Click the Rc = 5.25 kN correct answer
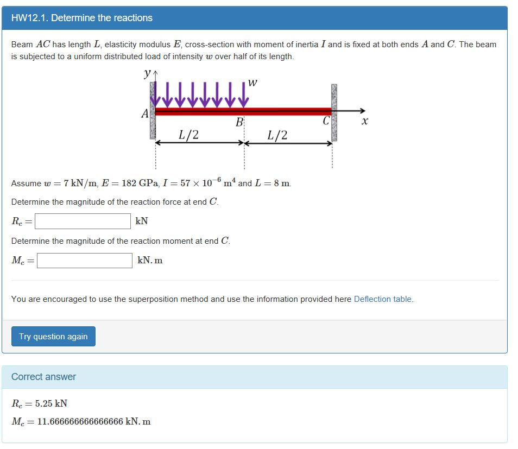 click(39, 403)
